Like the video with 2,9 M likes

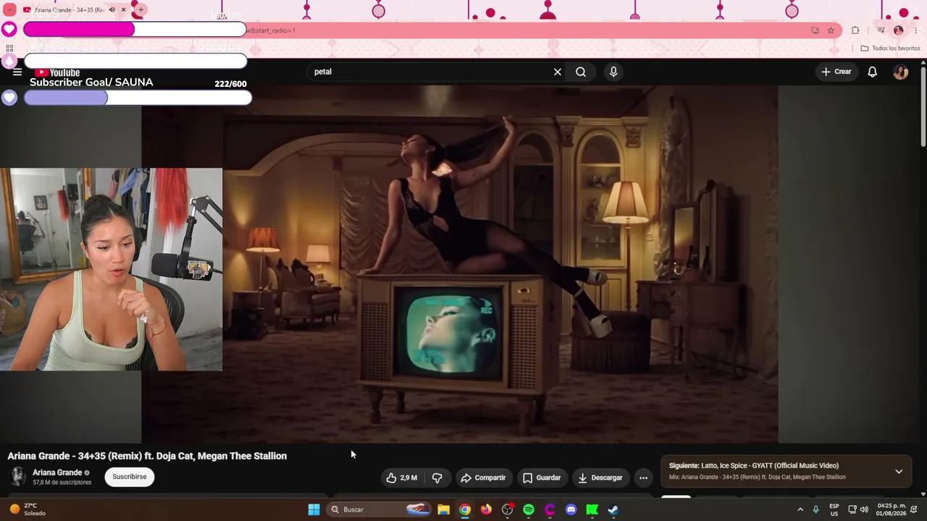pyautogui.click(x=401, y=478)
